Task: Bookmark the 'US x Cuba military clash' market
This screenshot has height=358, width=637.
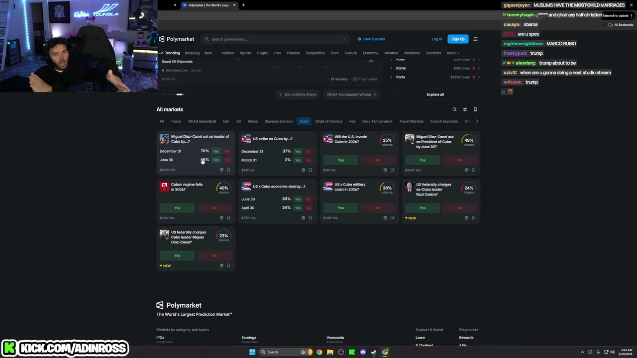Action: click(x=392, y=218)
